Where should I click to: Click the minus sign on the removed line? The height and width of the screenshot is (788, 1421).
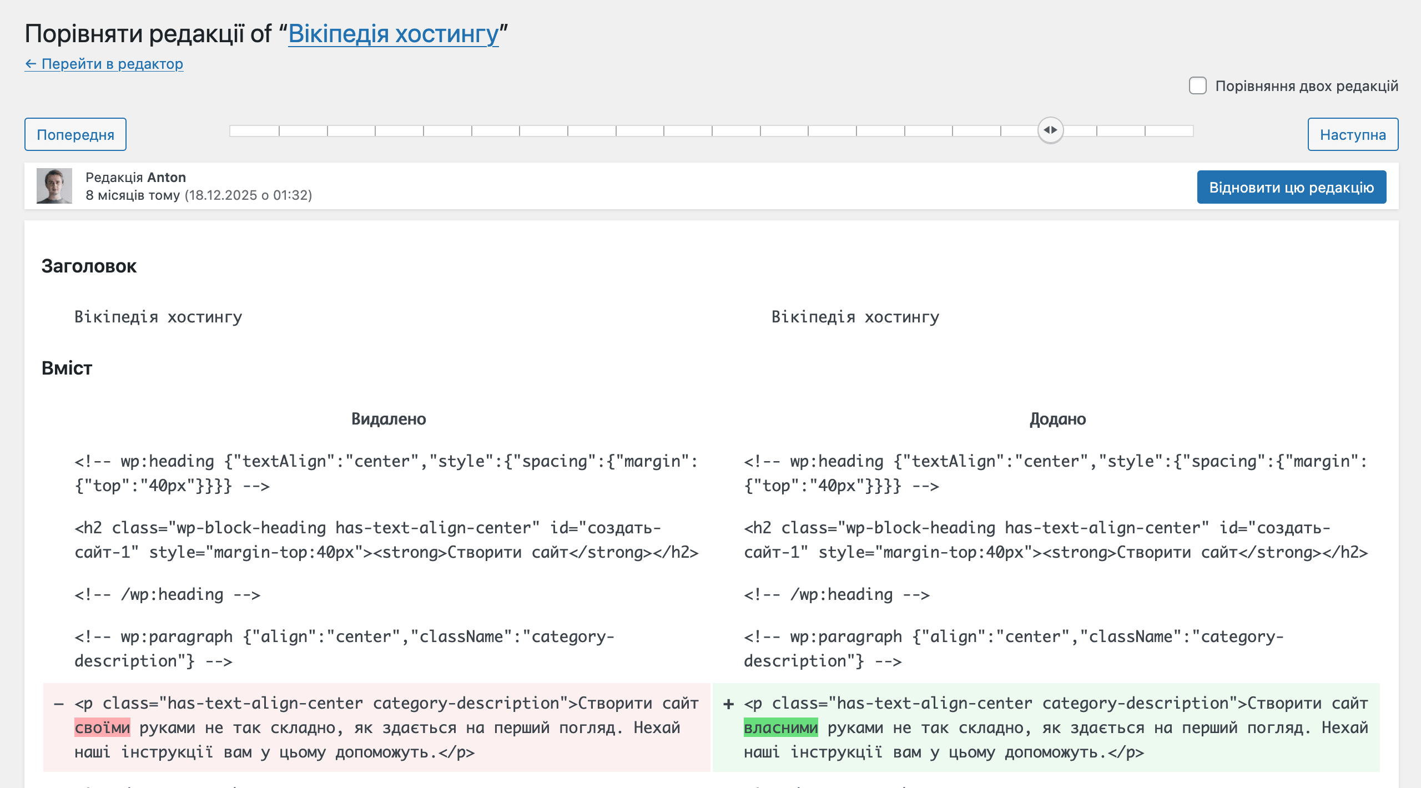coord(59,704)
